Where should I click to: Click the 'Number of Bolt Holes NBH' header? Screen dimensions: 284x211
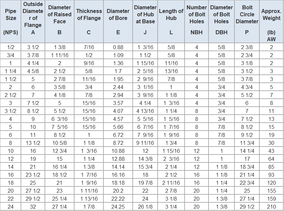pyautogui.click(x=197, y=22)
